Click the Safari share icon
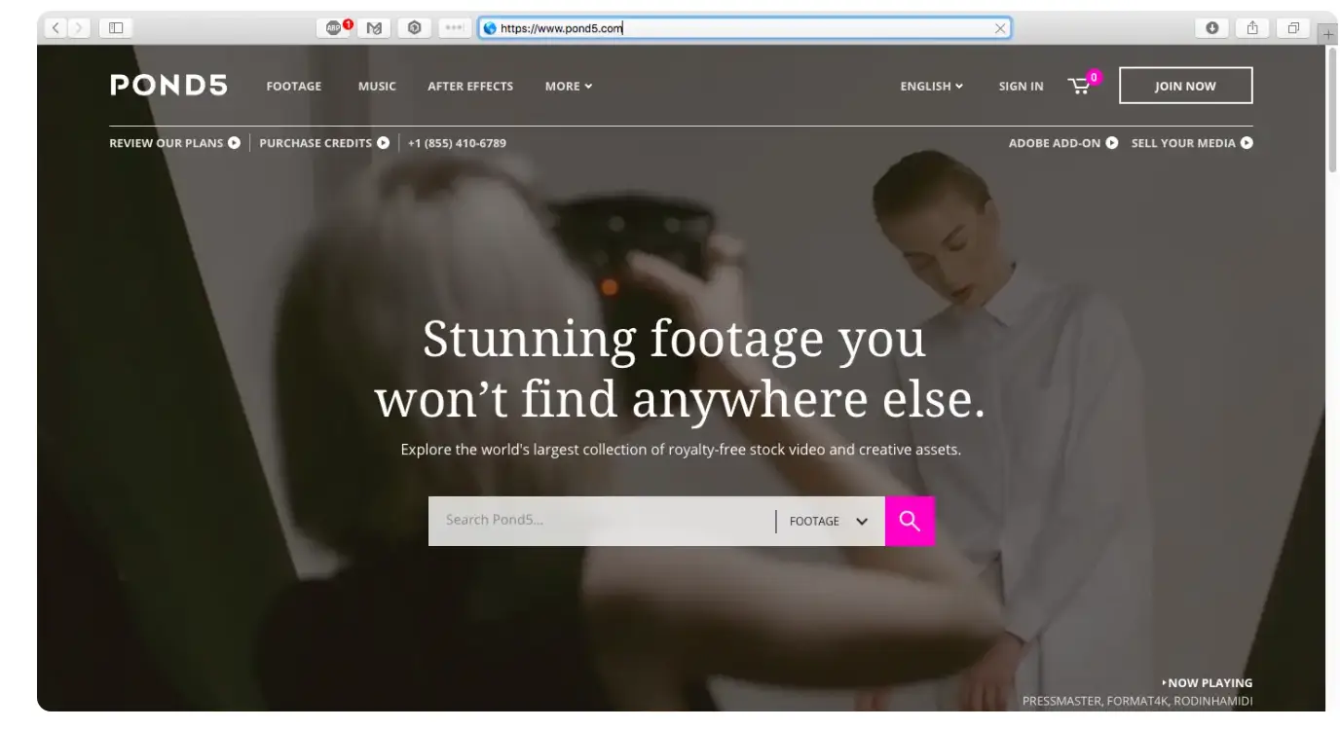The image size is (1340, 729). tap(1252, 28)
